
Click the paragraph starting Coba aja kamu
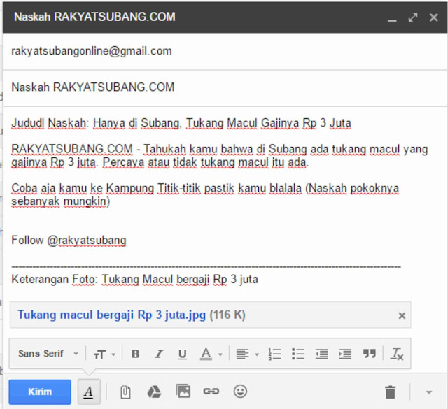click(205, 194)
